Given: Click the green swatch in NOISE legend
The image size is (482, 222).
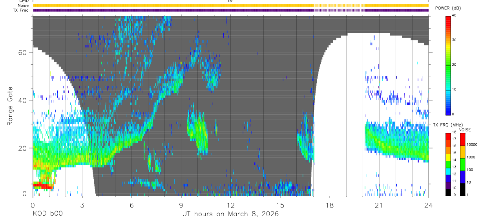Looking at the screenshot, I should tap(462, 164).
